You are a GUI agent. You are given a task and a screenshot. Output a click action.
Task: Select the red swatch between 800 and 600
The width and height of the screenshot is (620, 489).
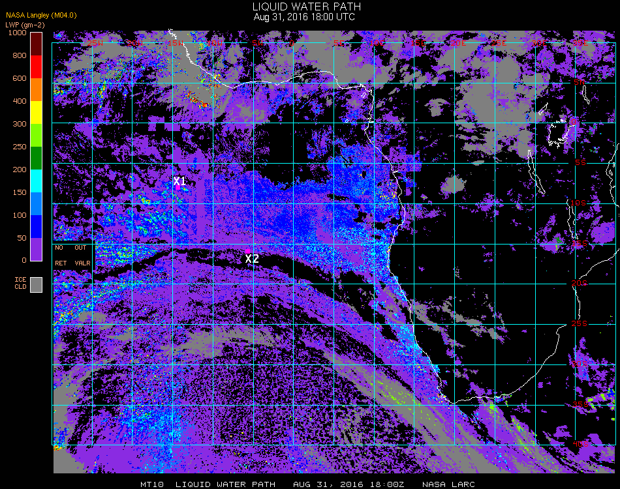tap(37, 67)
